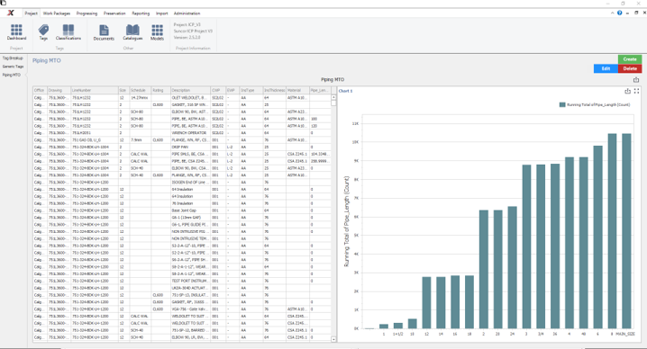Select the TEST PORT INSTRUM description cell
This screenshot has height=349, width=647.
coord(191,281)
